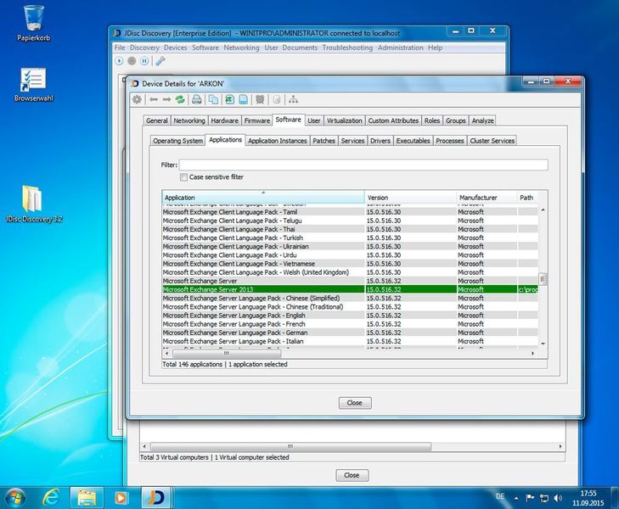619x509 pixels.
Task: Open the Roles tab
Action: click(432, 120)
